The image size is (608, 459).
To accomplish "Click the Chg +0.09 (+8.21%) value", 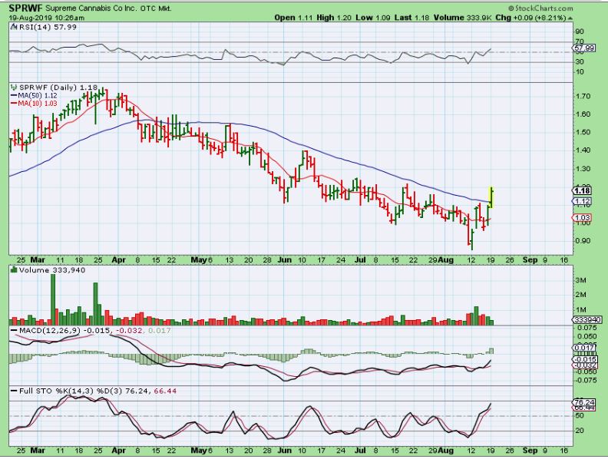I will click(530, 18).
